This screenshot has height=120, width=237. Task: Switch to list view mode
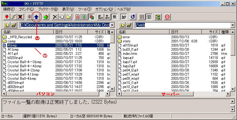click(142, 17)
